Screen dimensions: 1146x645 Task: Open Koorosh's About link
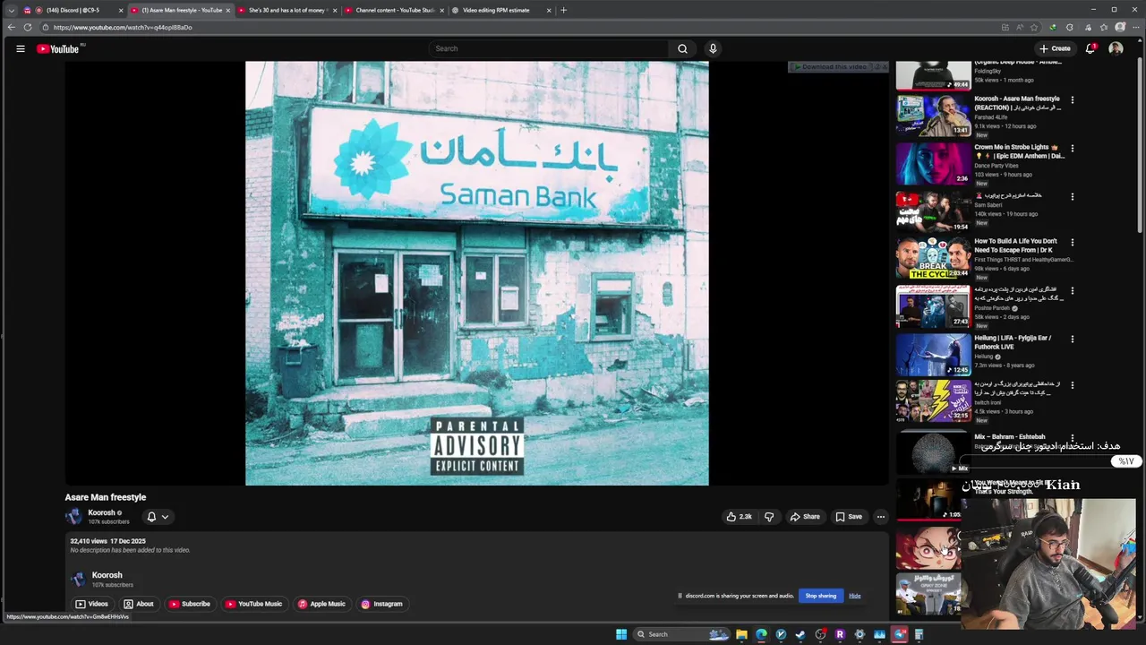(139, 604)
